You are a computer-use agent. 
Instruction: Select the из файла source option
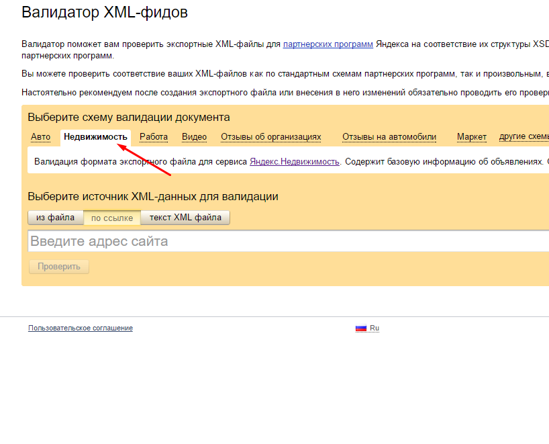[x=56, y=218]
